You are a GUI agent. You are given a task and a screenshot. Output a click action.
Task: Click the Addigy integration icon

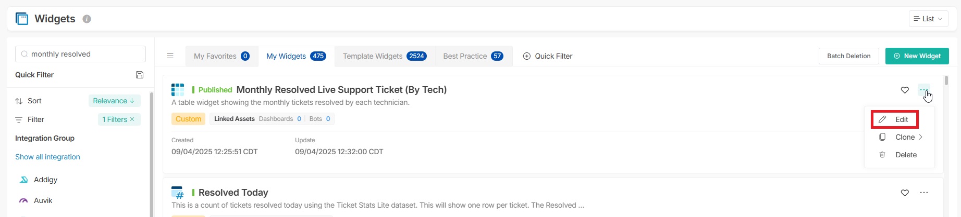pyautogui.click(x=23, y=180)
